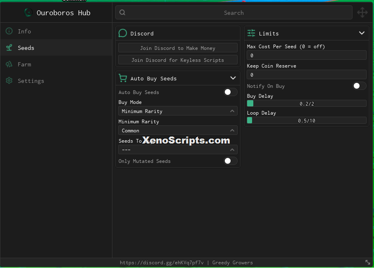Click the Seeds sprout icon in sidebar

click(9, 48)
